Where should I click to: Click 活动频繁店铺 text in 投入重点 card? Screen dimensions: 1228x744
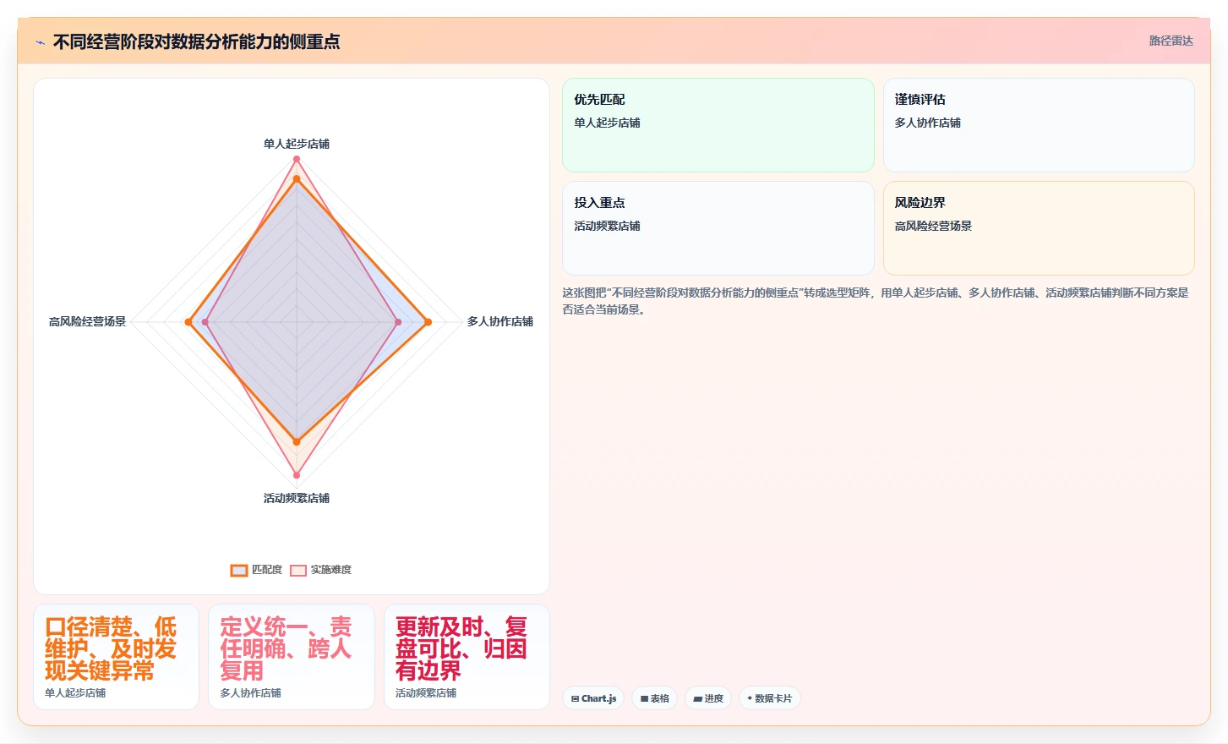click(x=607, y=226)
